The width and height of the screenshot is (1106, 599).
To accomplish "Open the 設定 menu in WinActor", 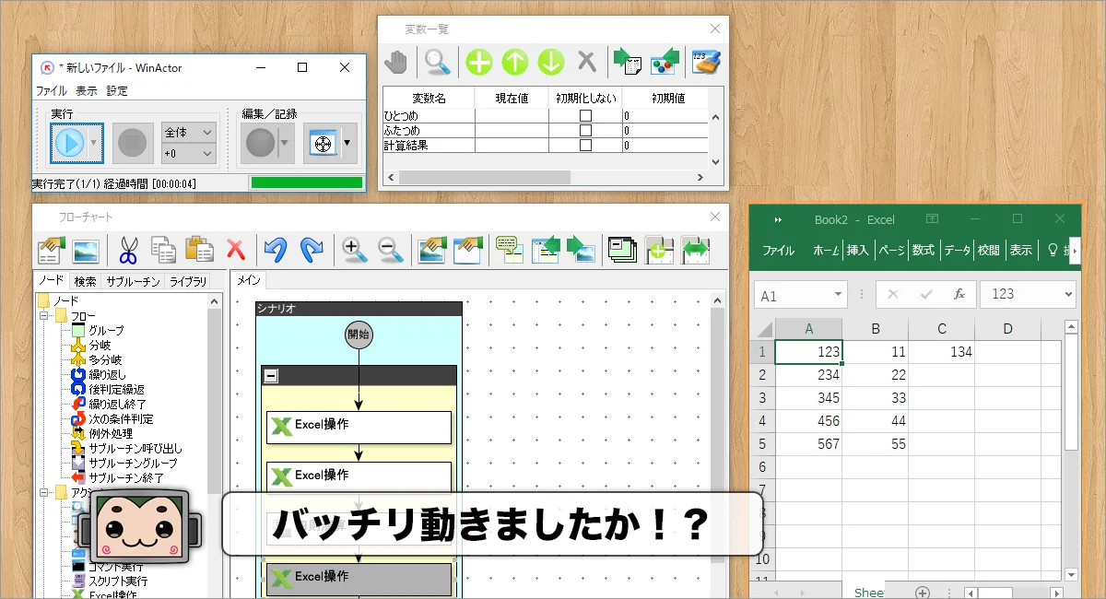I will pyautogui.click(x=117, y=91).
